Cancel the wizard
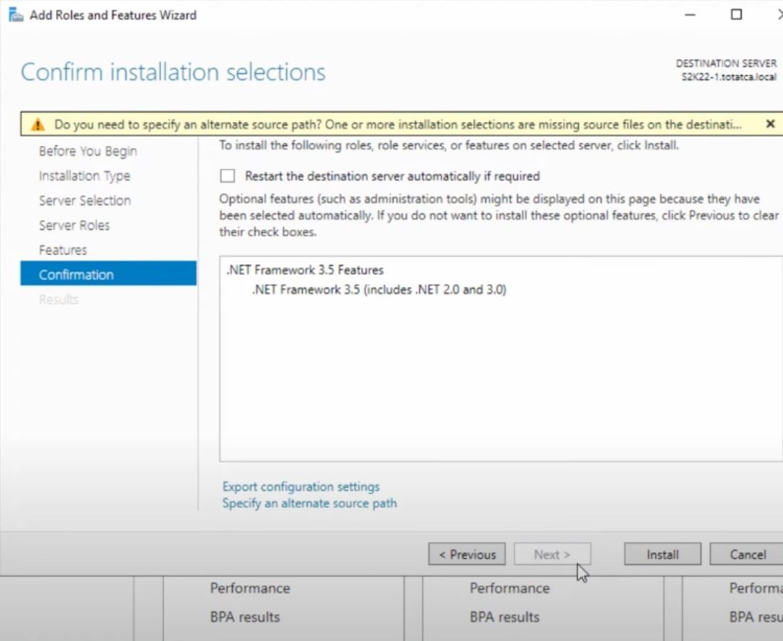 click(747, 554)
